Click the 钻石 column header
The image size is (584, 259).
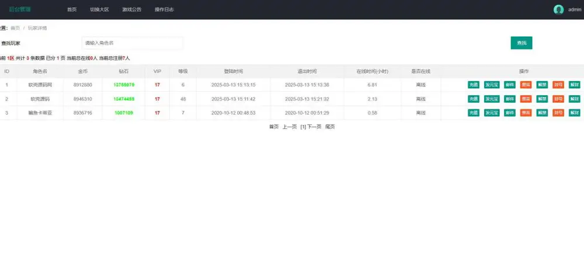click(x=124, y=71)
